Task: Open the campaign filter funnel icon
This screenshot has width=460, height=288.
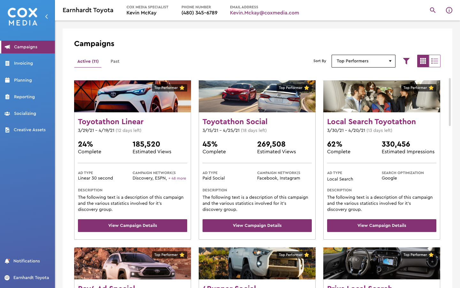Action: click(406, 61)
